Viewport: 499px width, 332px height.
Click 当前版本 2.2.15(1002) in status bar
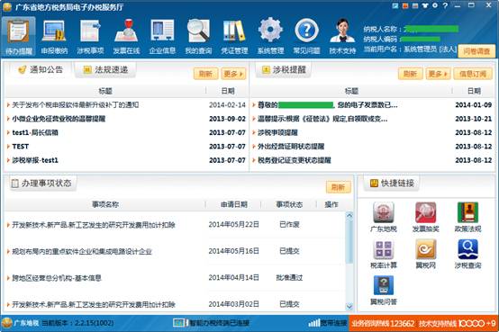point(77,323)
